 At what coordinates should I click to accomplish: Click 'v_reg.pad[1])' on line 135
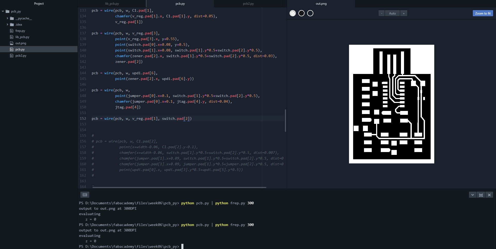(x=129, y=22)
